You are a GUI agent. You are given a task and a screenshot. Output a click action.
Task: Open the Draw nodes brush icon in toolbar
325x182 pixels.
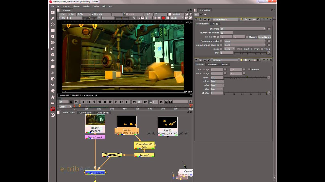(x=53, y=18)
